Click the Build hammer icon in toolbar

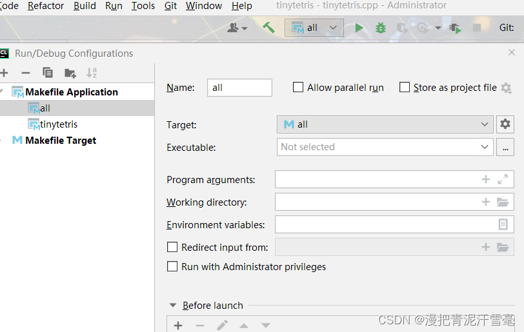click(x=268, y=28)
